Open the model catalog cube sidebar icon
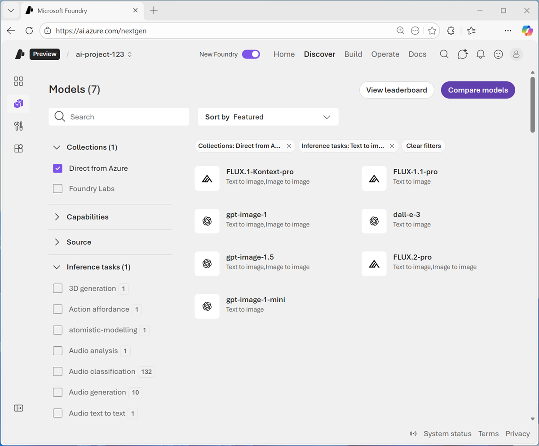The image size is (539, 446). pos(18,104)
